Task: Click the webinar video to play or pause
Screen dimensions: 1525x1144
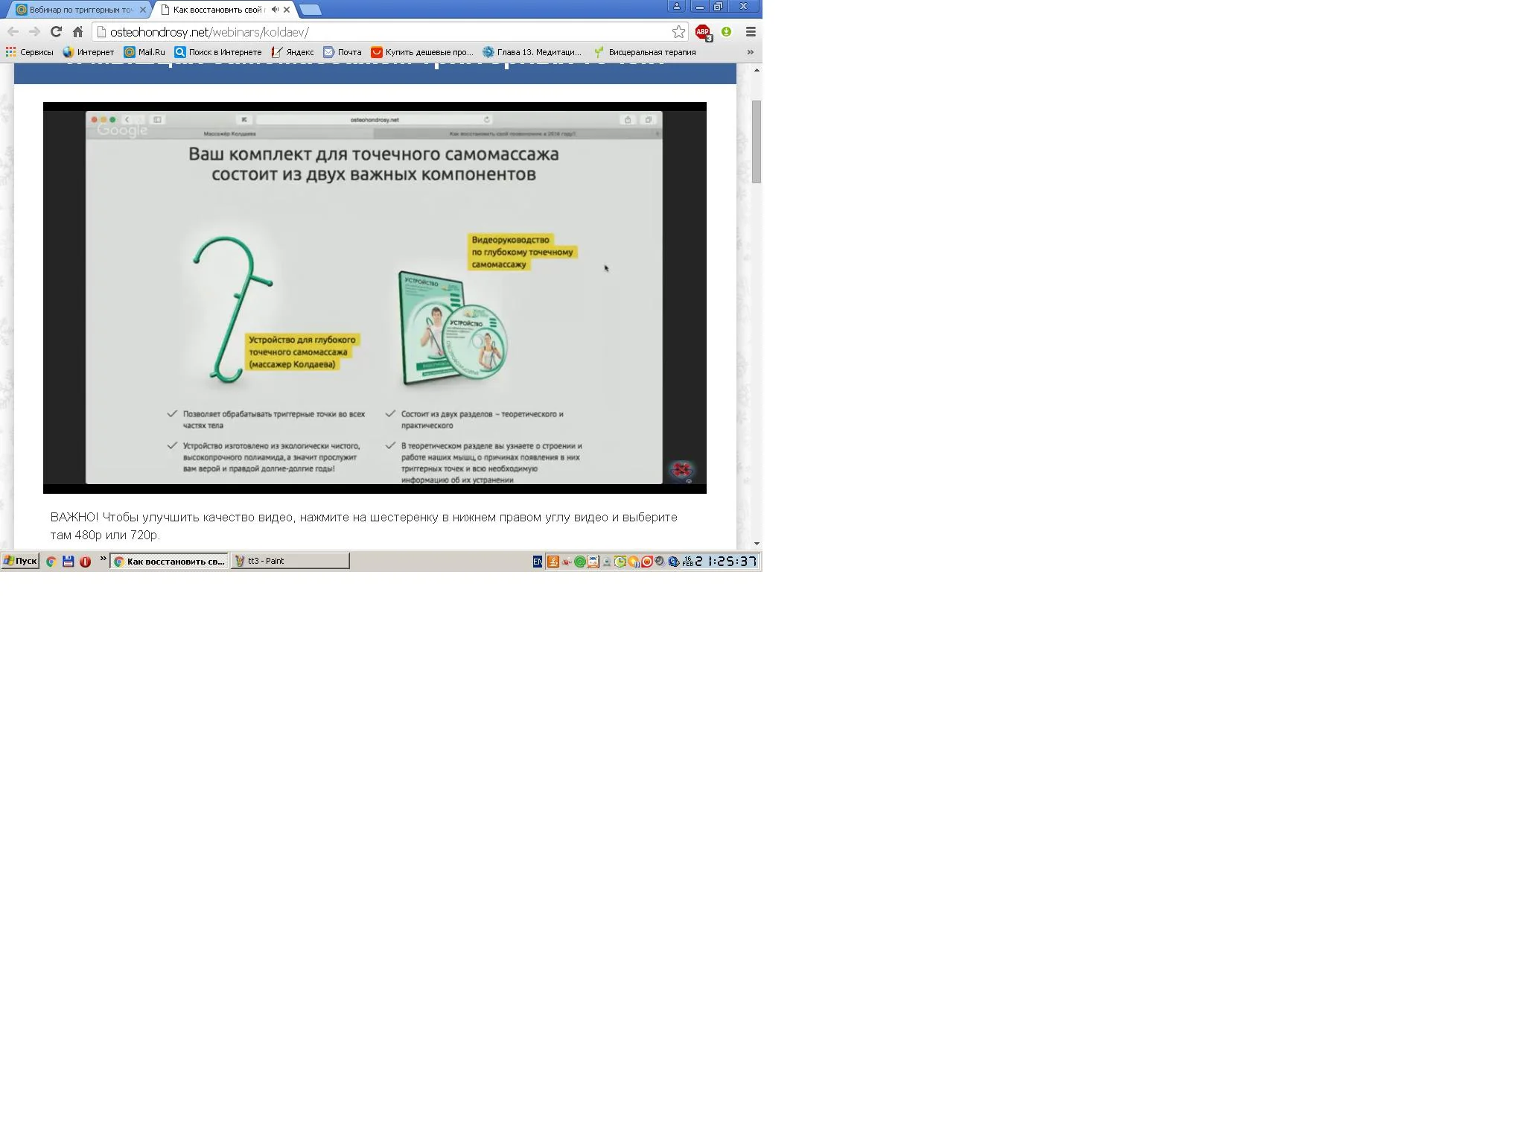Action: pyautogui.click(x=375, y=298)
